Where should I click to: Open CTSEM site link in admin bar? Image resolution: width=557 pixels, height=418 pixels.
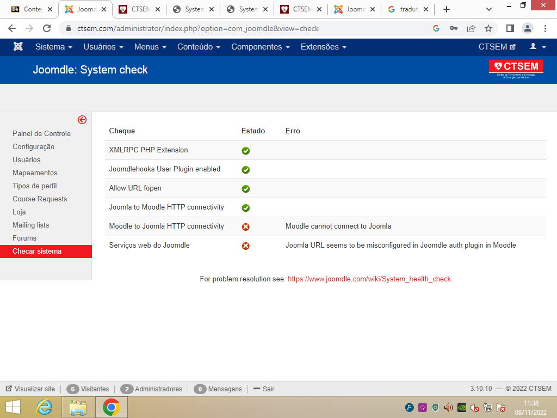497,47
